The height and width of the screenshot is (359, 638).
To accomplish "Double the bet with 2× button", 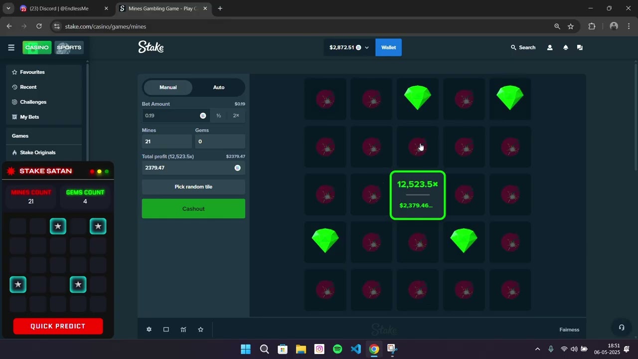I will tap(236, 116).
